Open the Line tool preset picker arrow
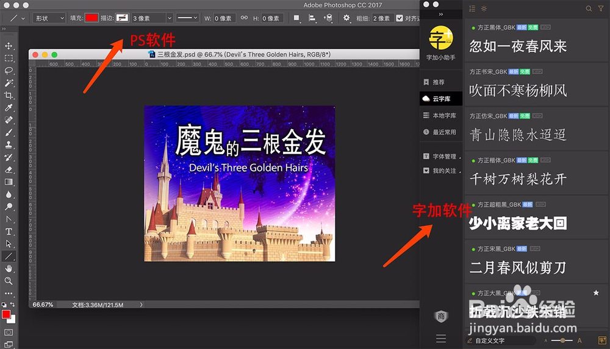The width and height of the screenshot is (610, 349). click(x=23, y=18)
